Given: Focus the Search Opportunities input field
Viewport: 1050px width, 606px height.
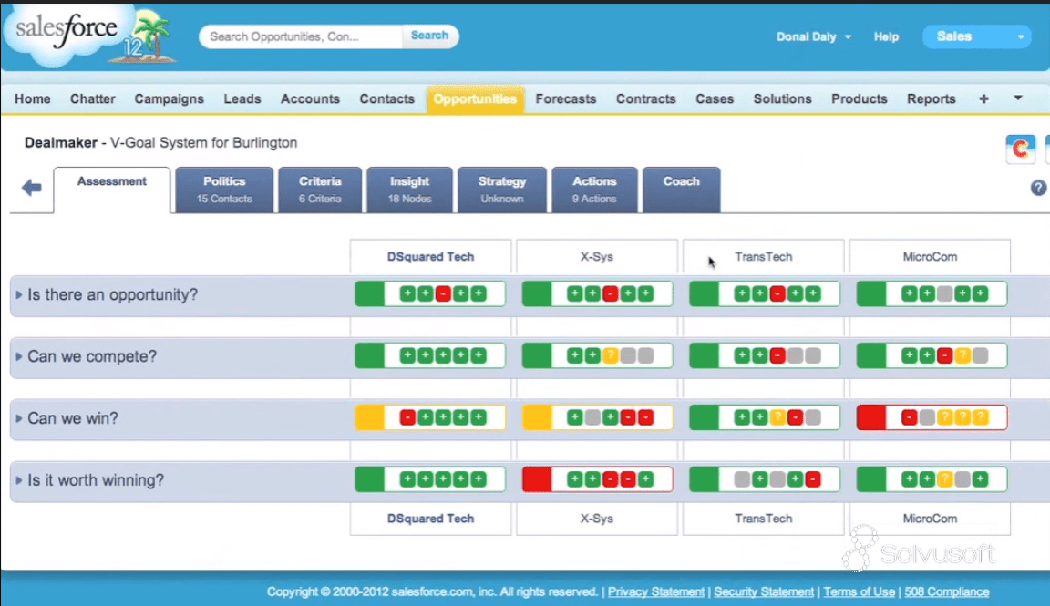Looking at the screenshot, I should pos(303,36).
